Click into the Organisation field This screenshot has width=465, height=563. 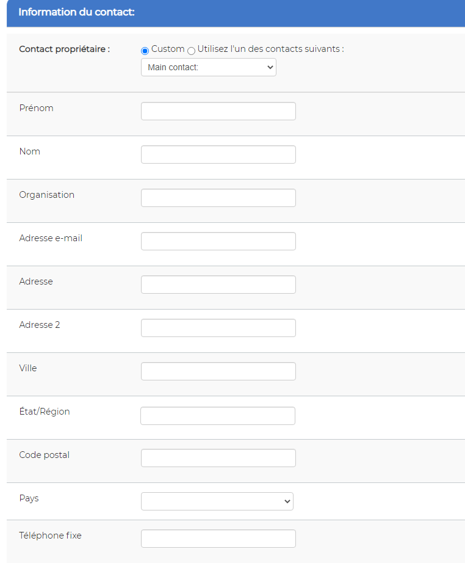218,198
